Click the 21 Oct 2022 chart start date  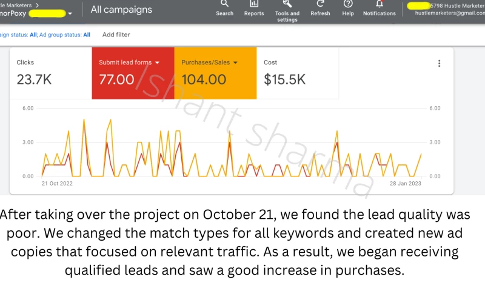pos(57,183)
